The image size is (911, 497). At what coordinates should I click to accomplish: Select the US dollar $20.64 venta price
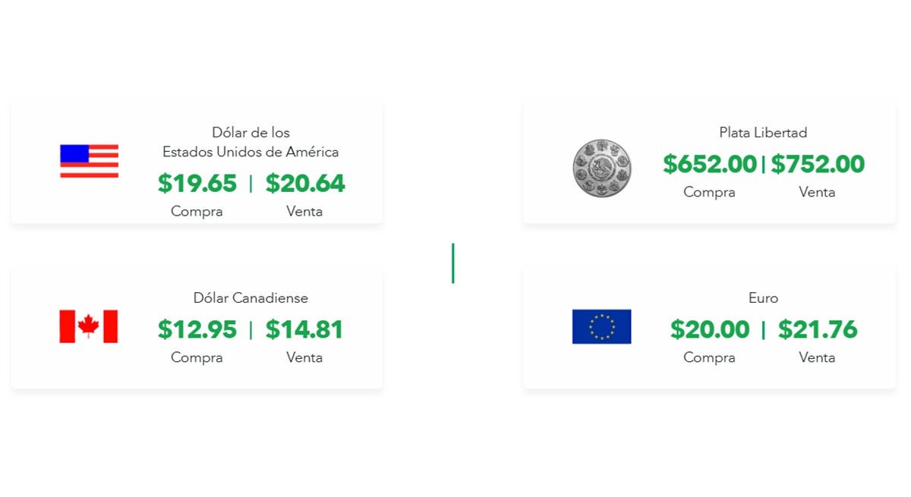[x=305, y=184]
